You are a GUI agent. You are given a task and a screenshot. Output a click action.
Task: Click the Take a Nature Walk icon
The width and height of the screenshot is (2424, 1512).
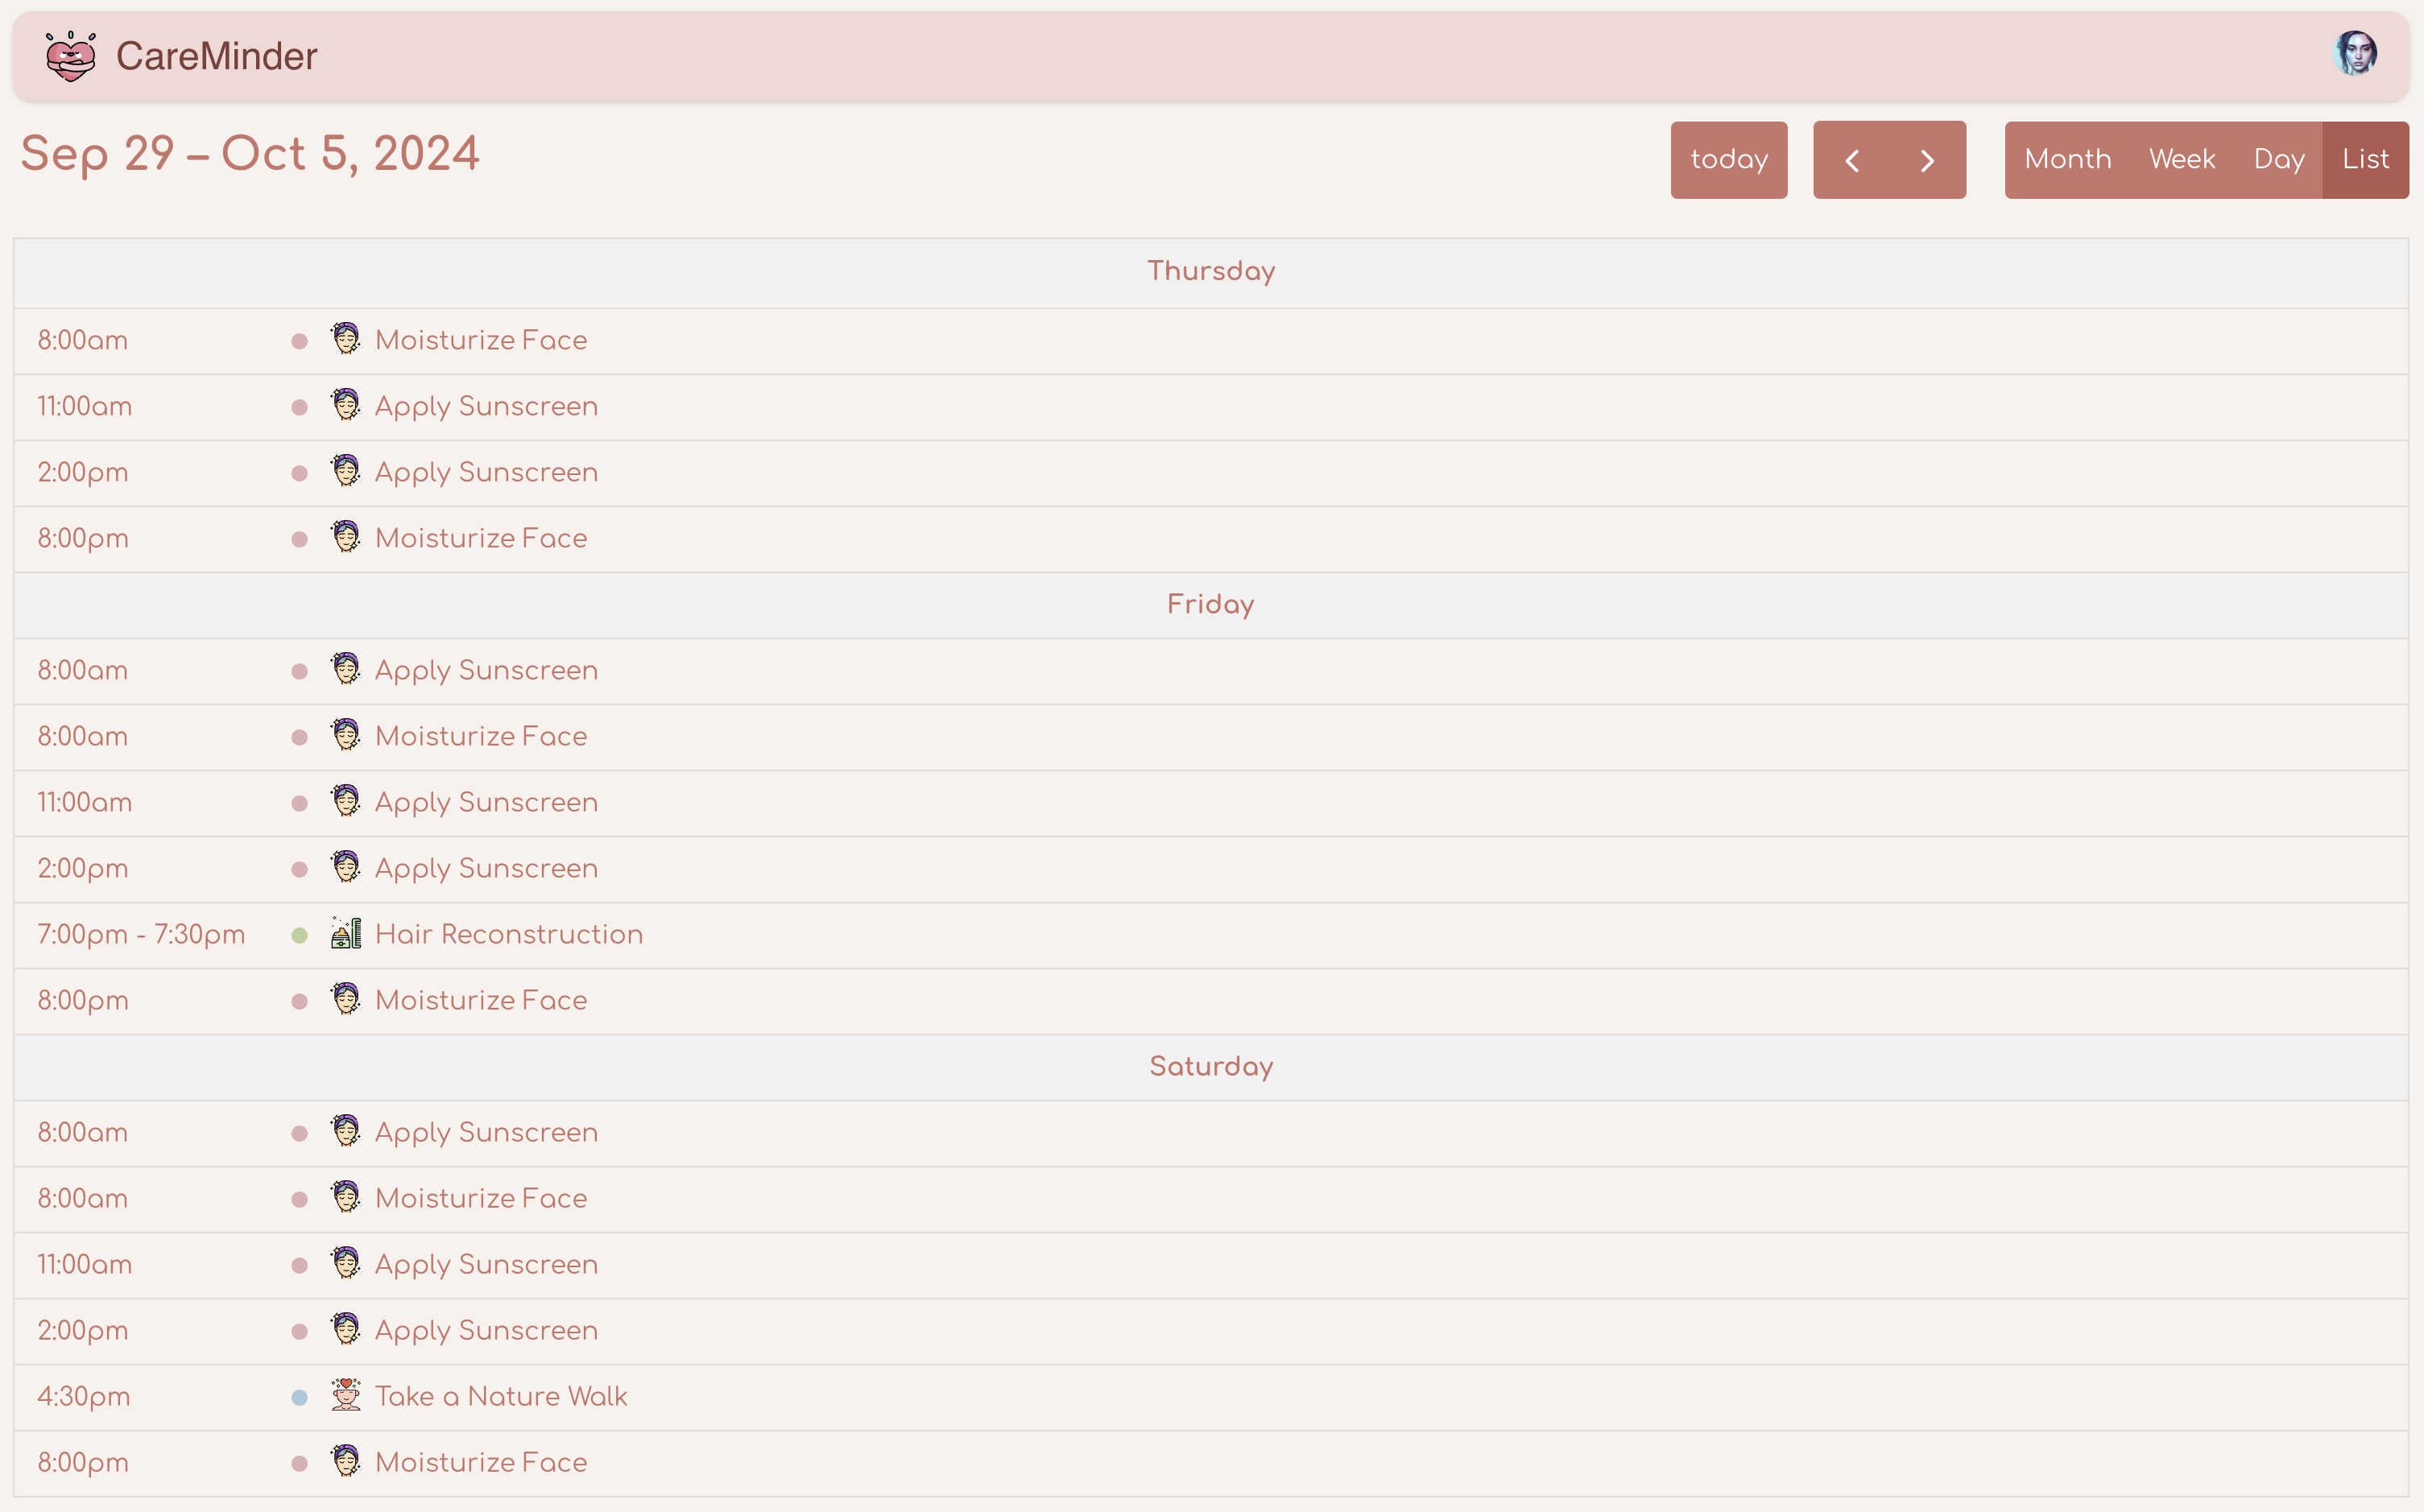346,1395
